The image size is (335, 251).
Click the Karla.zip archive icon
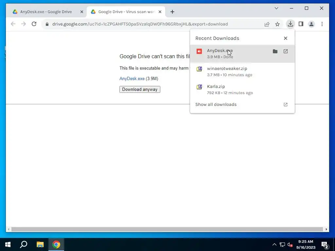[199, 87]
